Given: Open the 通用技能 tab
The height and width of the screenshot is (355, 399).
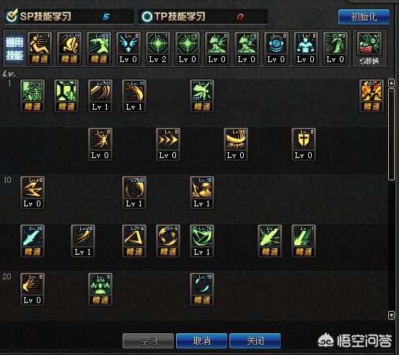Looking at the screenshot, I should point(14,48).
